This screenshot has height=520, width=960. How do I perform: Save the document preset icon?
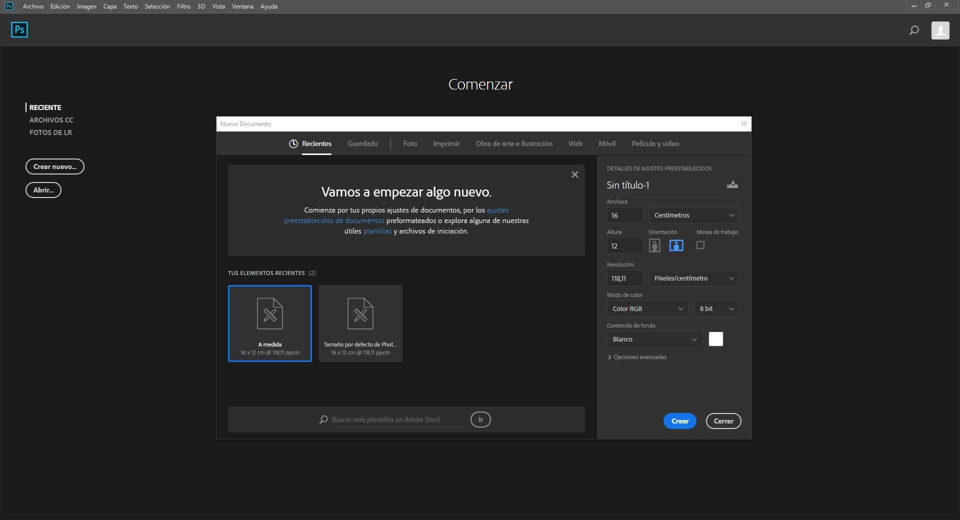click(x=732, y=184)
